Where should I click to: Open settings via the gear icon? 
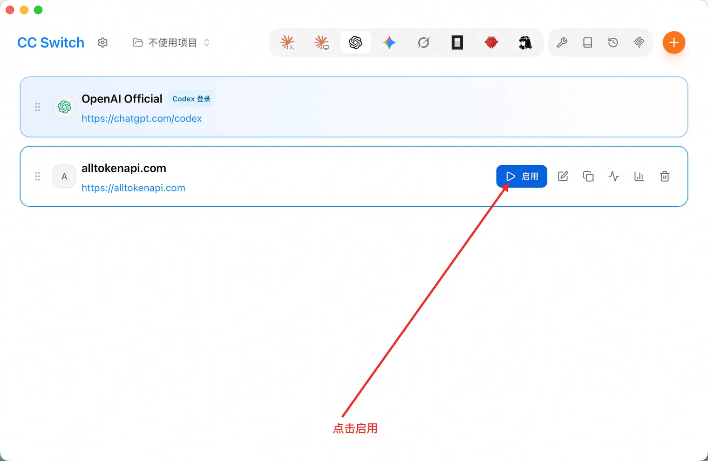click(x=102, y=43)
